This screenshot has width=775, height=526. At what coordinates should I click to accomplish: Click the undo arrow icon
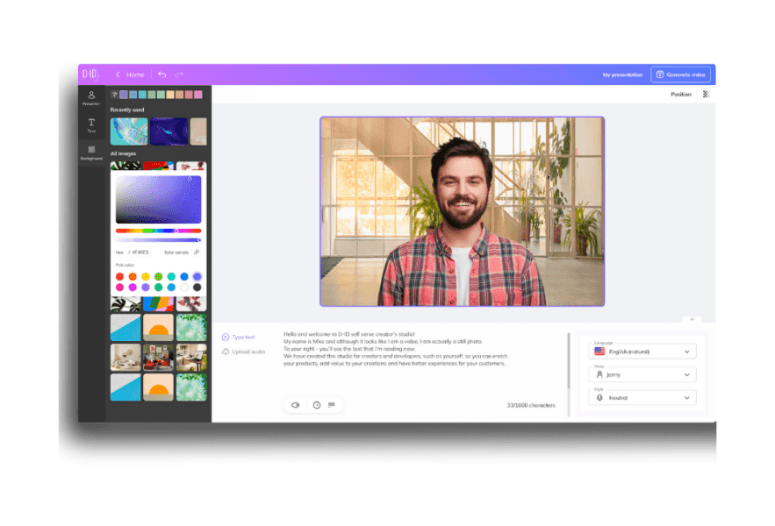[x=161, y=75]
